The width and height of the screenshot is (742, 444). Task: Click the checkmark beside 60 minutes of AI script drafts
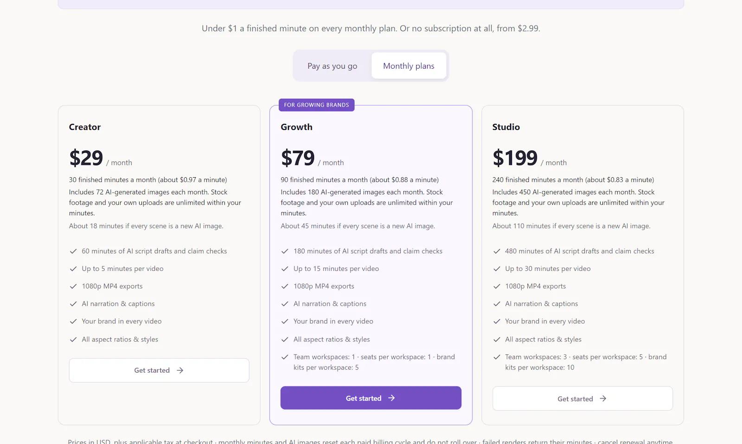pyautogui.click(x=73, y=251)
